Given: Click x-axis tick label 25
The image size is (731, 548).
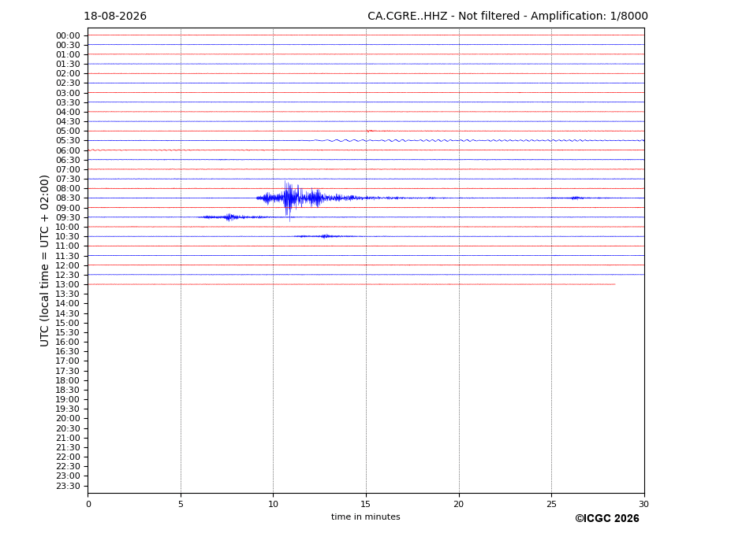Looking at the screenshot, I should point(551,504).
